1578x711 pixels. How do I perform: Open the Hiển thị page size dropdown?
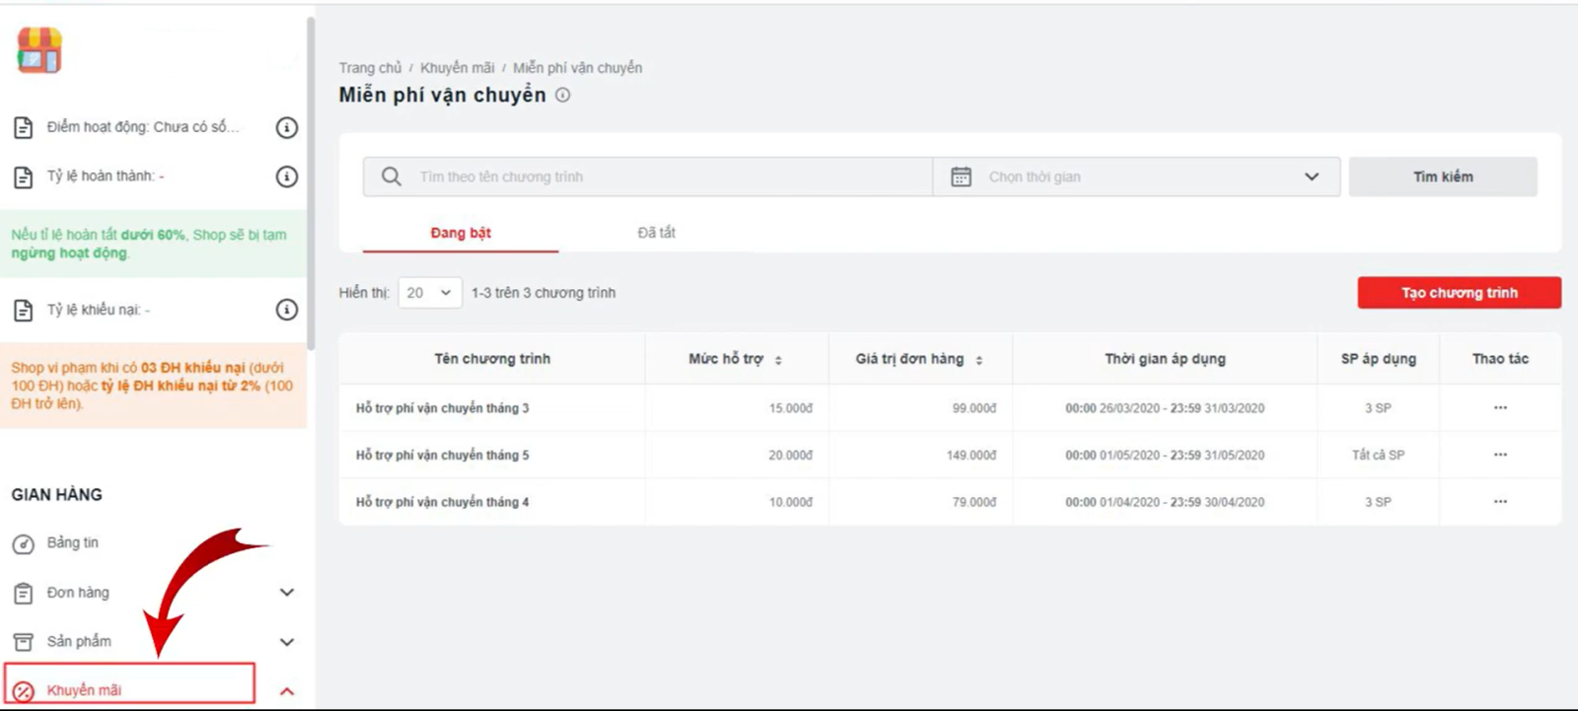click(429, 293)
